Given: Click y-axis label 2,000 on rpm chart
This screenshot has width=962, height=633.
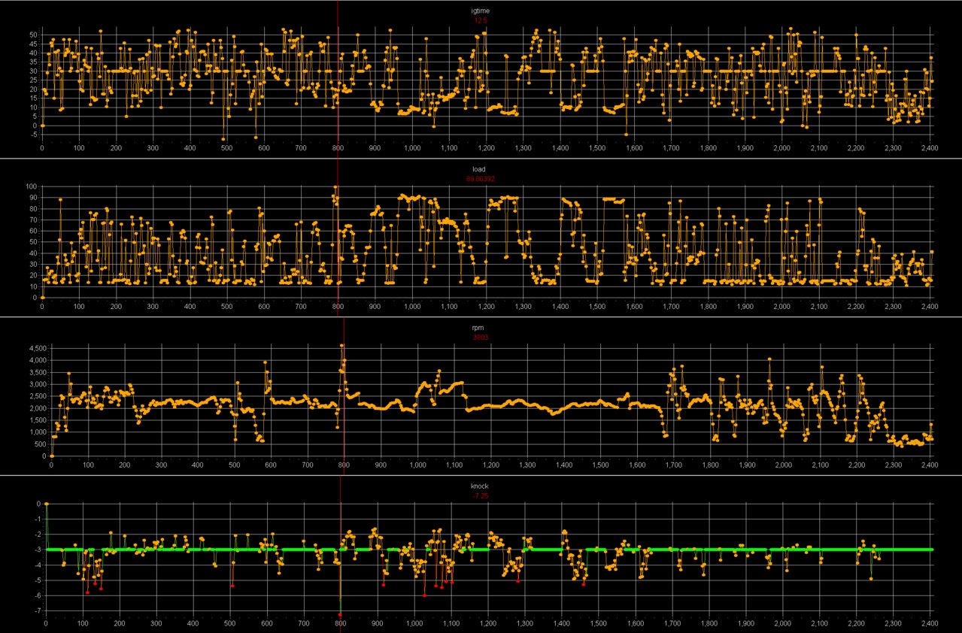Looking at the screenshot, I should 38,408.
